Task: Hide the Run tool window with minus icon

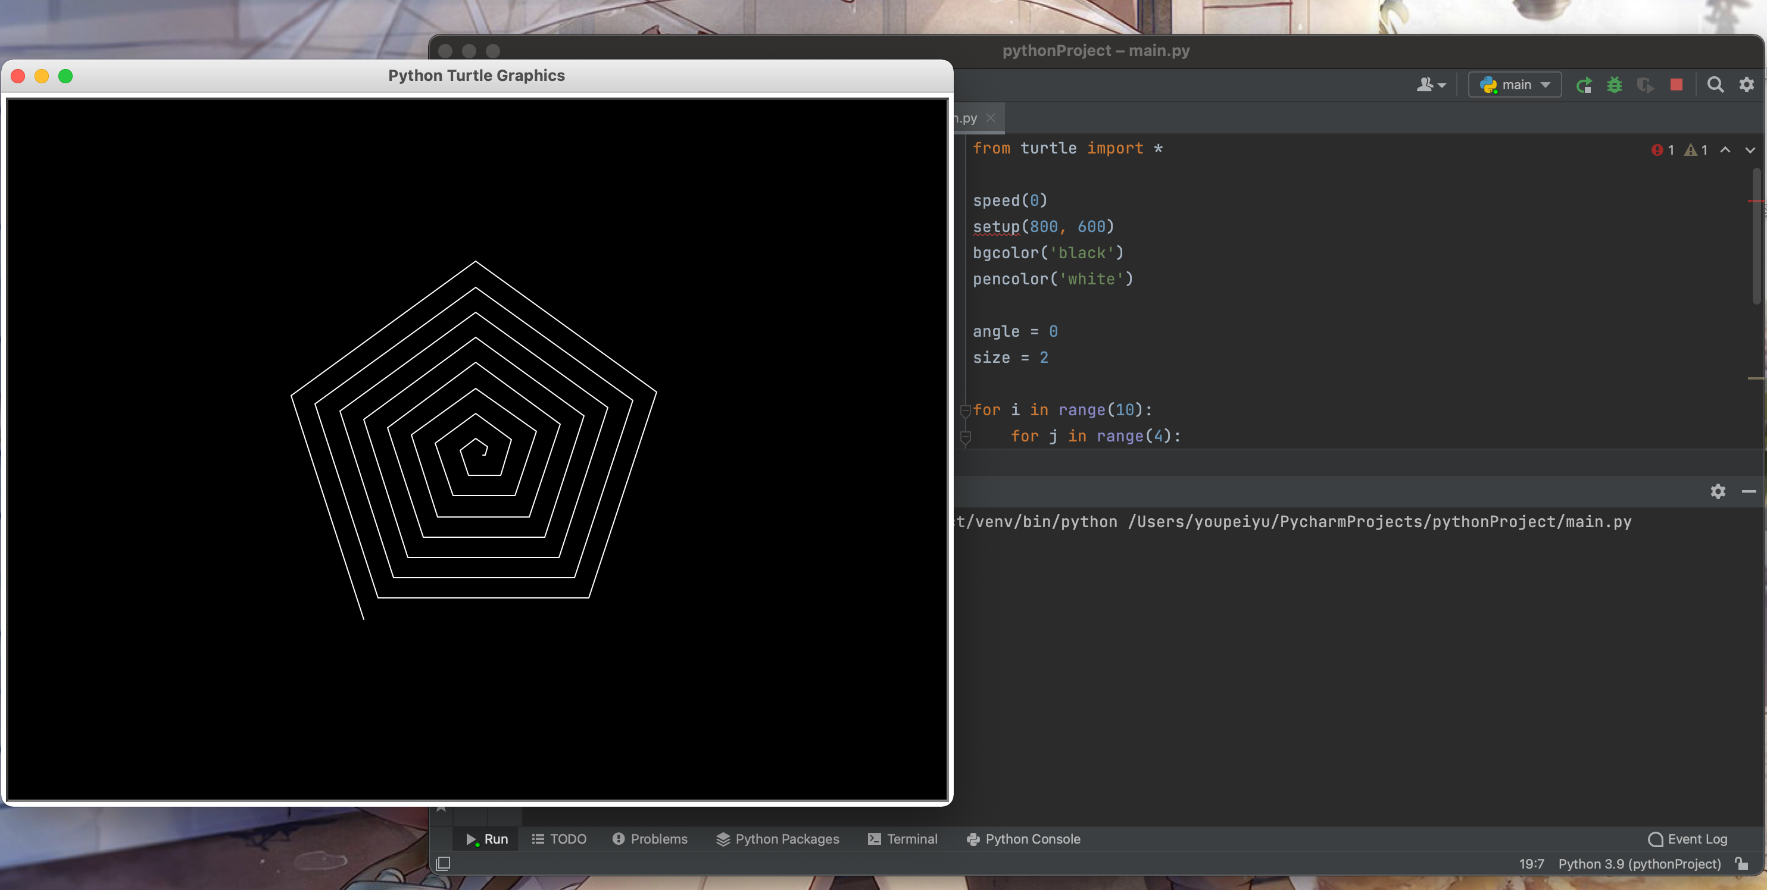Action: point(1749,491)
